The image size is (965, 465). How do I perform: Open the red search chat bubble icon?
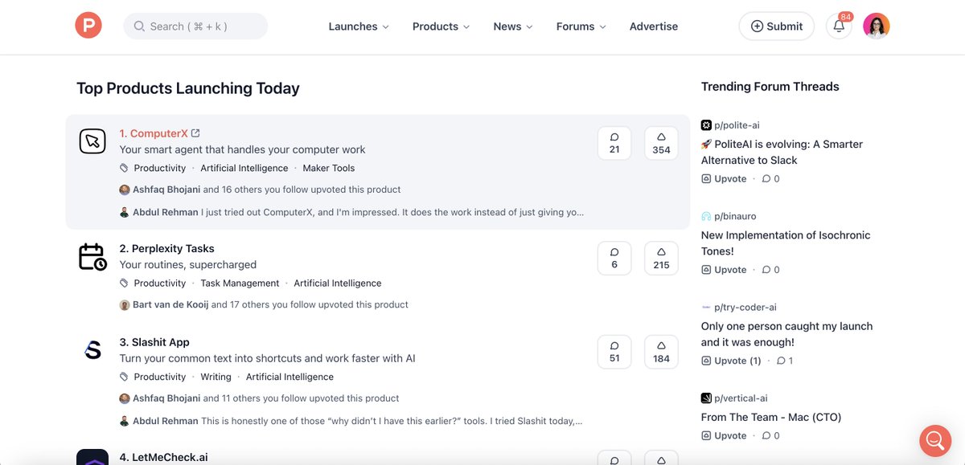point(935,440)
